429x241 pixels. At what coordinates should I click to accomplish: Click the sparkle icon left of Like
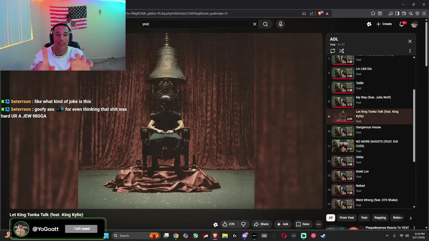click(216, 224)
